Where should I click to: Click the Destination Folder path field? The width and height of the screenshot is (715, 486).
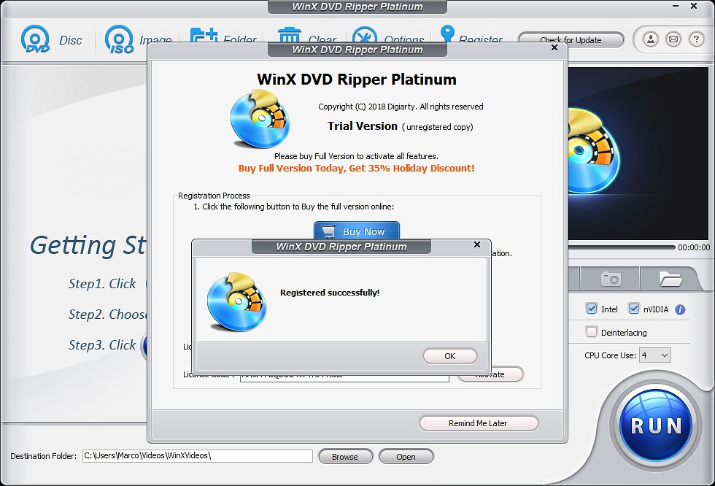coord(198,456)
